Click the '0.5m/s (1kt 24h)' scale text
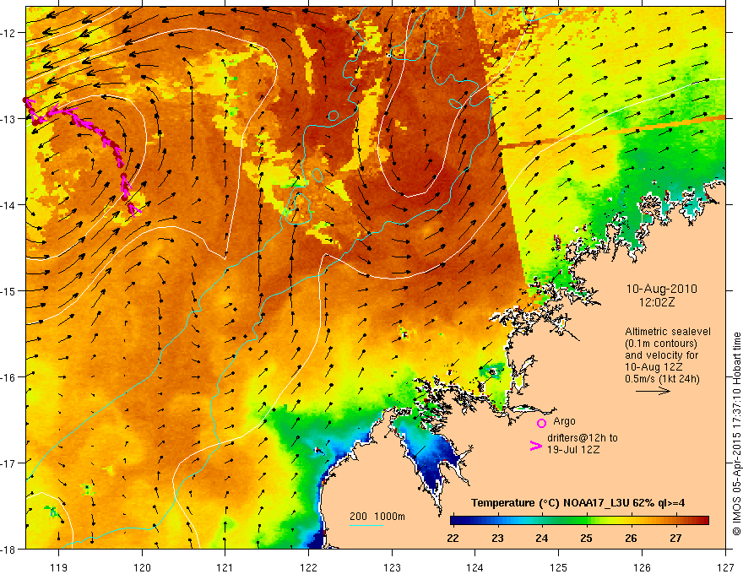Image resolution: width=743 pixels, height=574 pixels. [662, 379]
